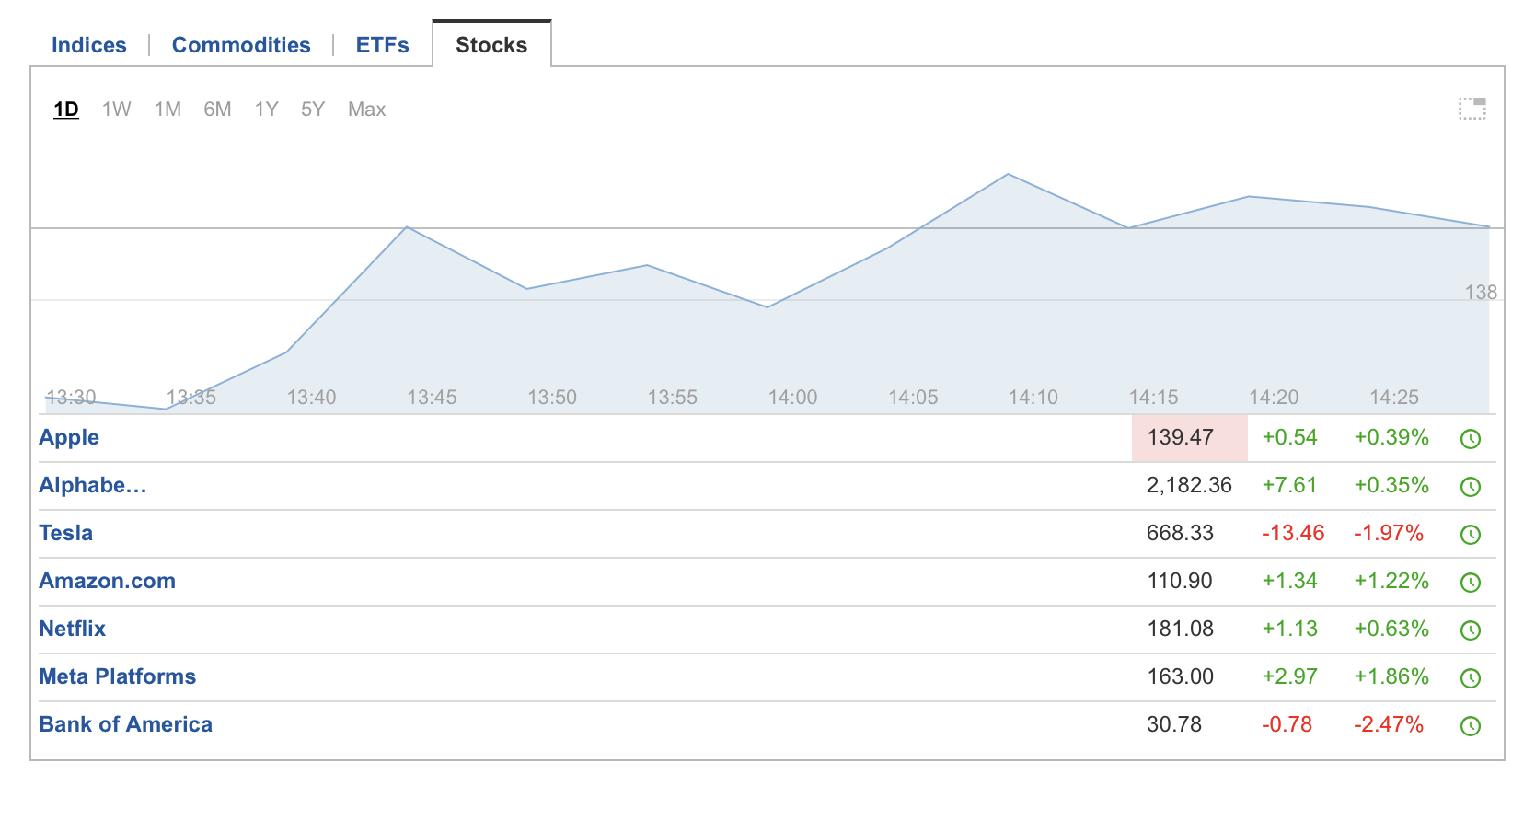Viewport: 1535px width, 832px height.
Task: Click the 13:45 time label on chart
Action: 432,398
